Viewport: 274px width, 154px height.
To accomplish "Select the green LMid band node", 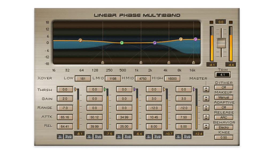I will coord(122,42).
